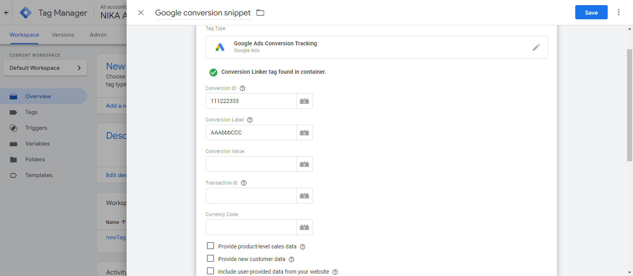Viewport: 633px width, 276px height.
Task: Enable Include user-provided data from website
Action: pos(210,271)
